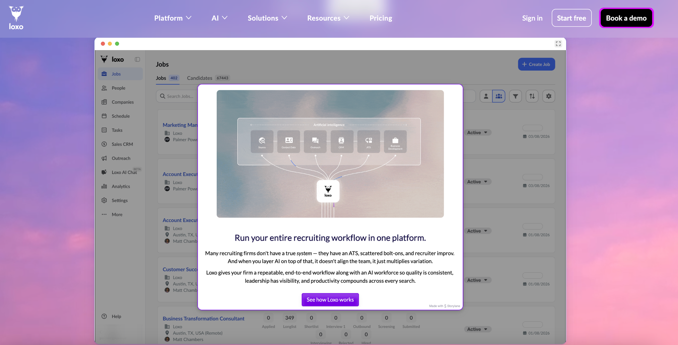Click the Loxo logo in app sidebar

[113, 59]
